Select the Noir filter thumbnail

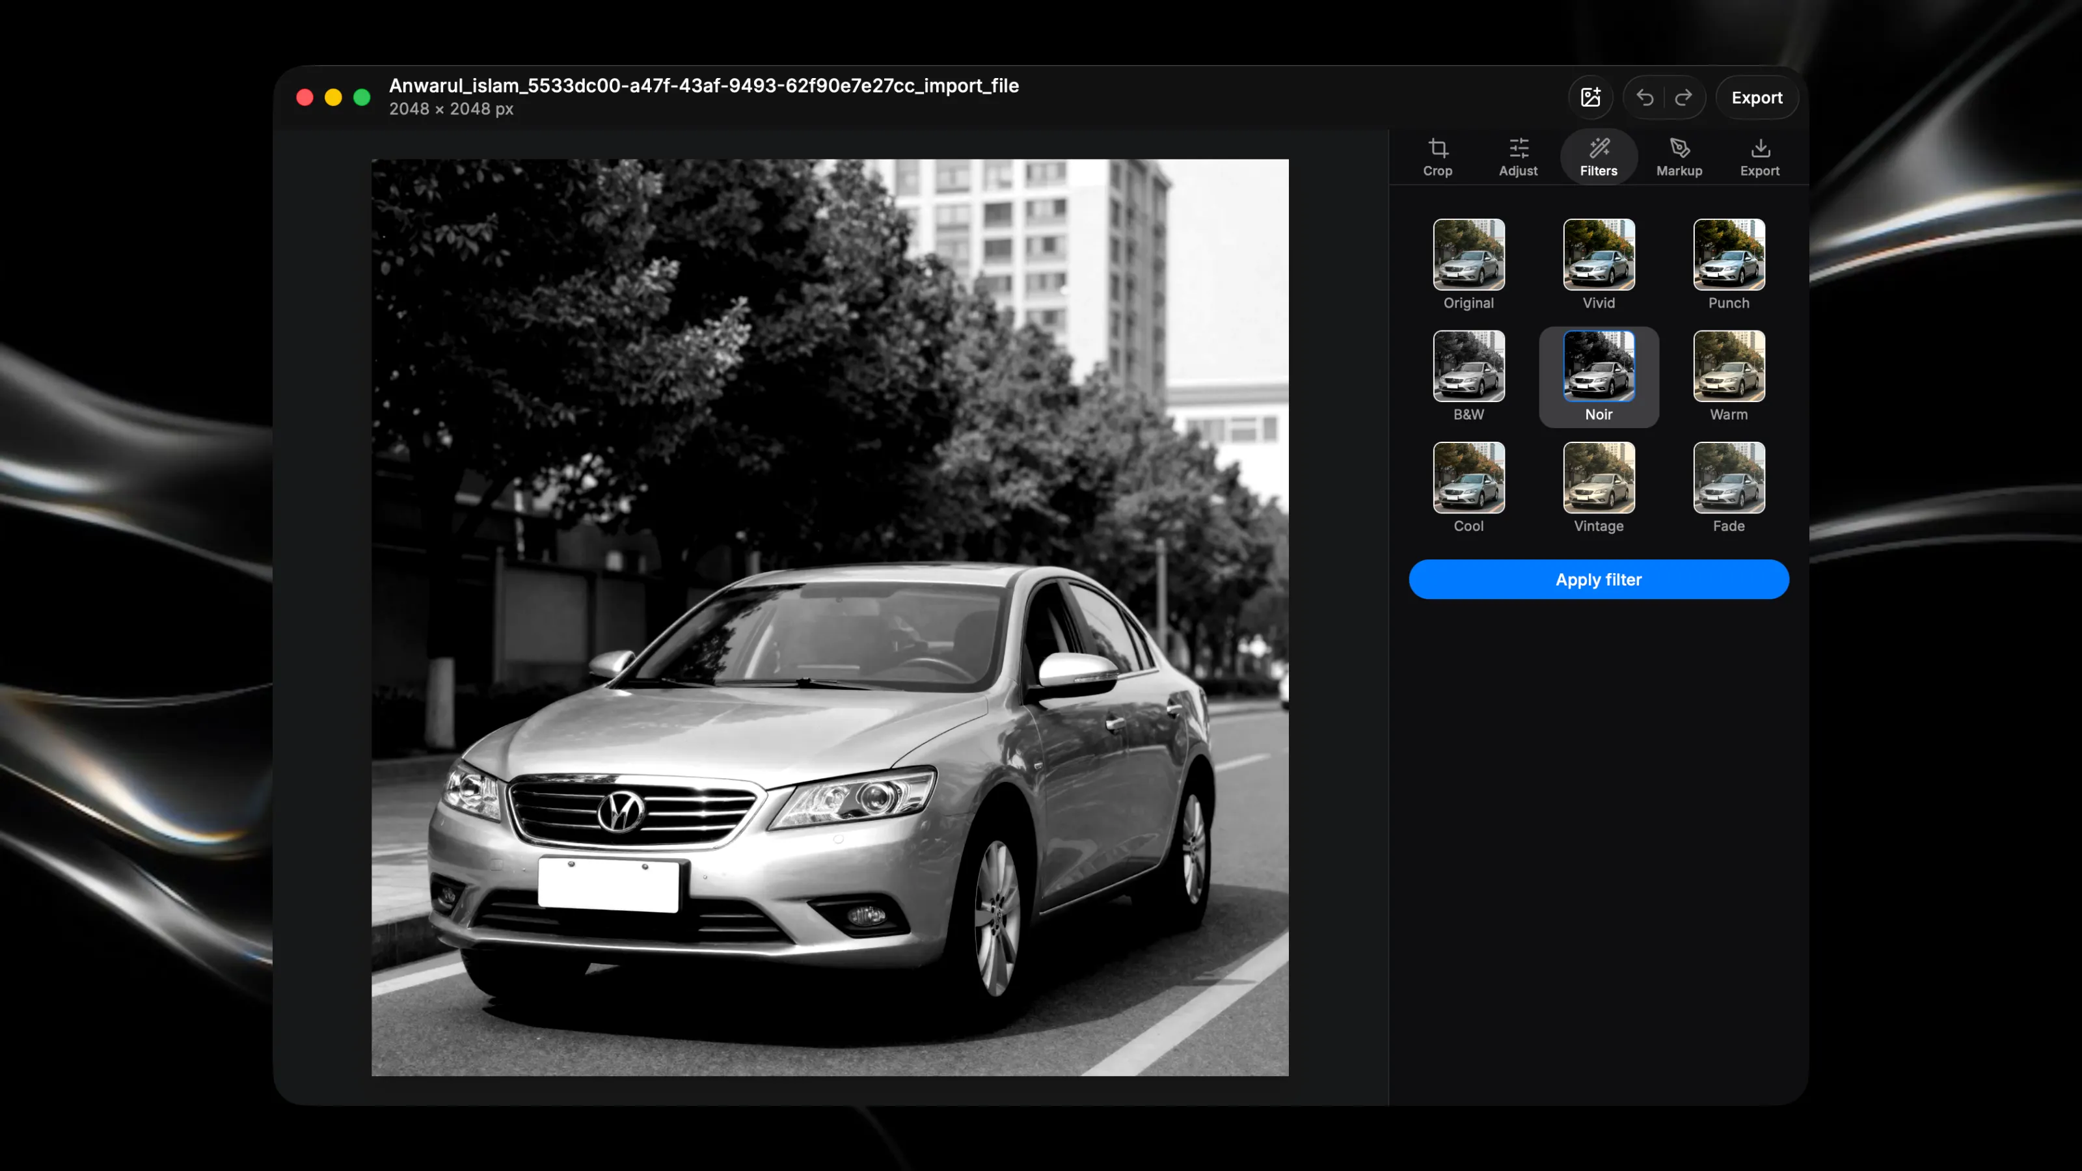point(1599,366)
